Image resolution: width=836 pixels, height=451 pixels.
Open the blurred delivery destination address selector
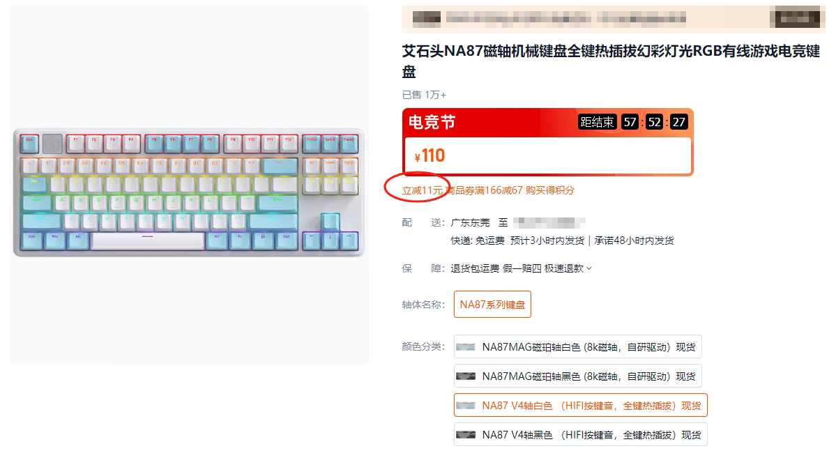549,222
